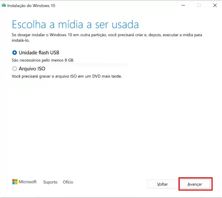
Task: Click the Windows setup icon in title bar
Action: [x=4, y=5]
